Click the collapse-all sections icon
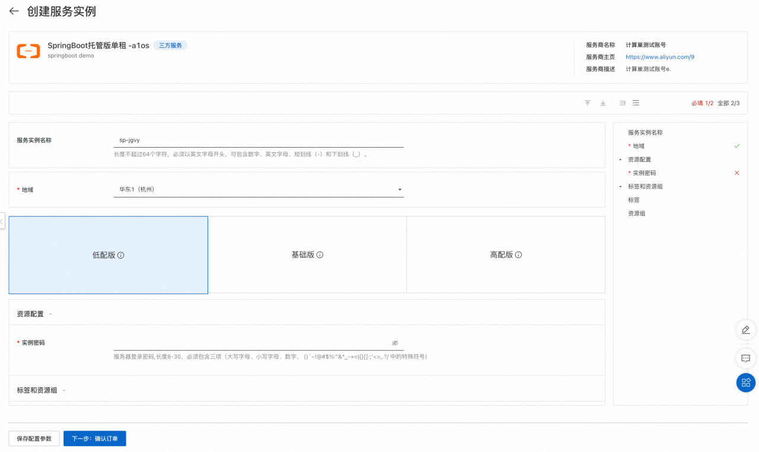The width and height of the screenshot is (759, 452). pyautogui.click(x=636, y=103)
